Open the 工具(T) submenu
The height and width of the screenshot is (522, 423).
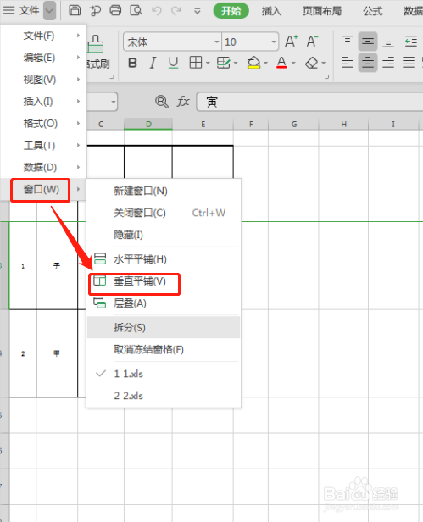click(43, 146)
